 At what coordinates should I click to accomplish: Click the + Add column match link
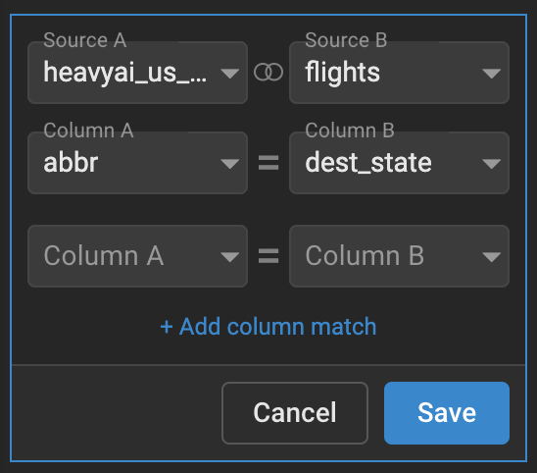[268, 326]
